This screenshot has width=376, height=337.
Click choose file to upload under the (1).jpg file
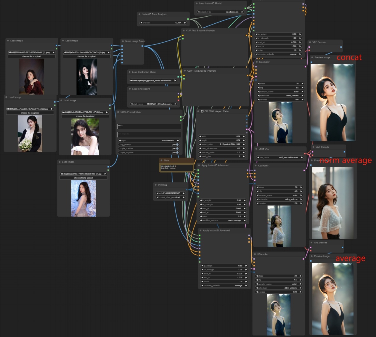(87, 56)
